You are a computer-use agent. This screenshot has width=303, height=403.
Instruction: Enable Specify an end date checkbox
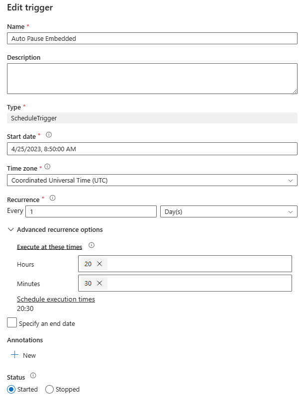pyautogui.click(x=12, y=323)
